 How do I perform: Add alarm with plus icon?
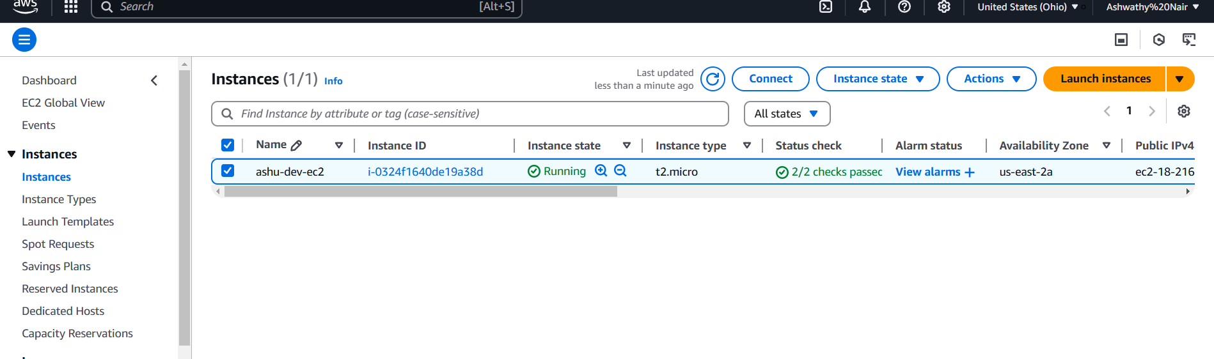[x=970, y=172]
